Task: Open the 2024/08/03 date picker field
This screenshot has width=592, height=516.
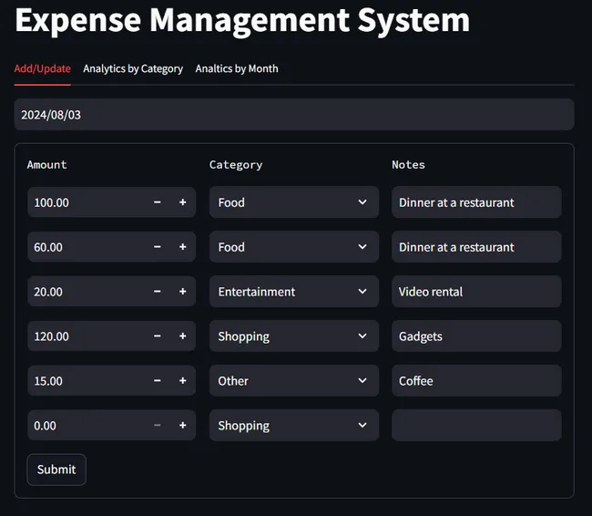Action: [x=294, y=115]
